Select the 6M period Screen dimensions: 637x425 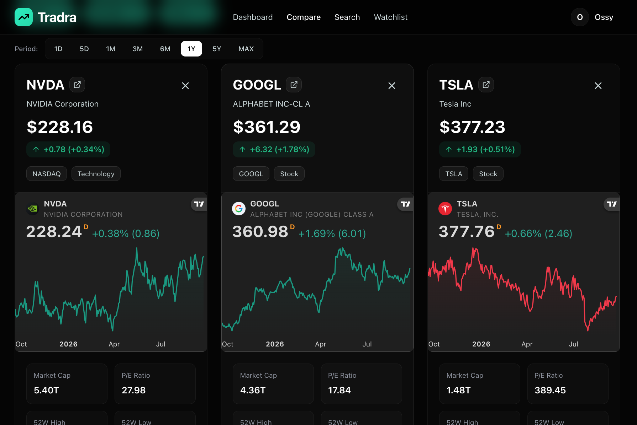165,49
